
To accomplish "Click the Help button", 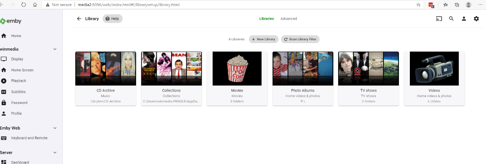I will [x=113, y=19].
